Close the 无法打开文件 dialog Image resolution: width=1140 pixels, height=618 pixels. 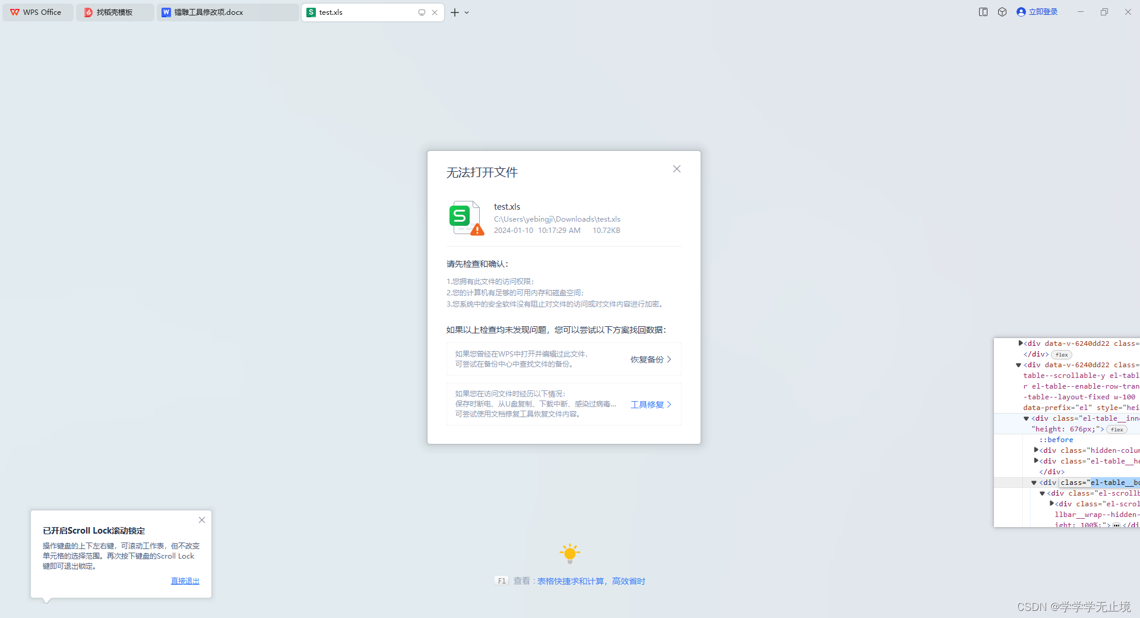click(x=677, y=169)
